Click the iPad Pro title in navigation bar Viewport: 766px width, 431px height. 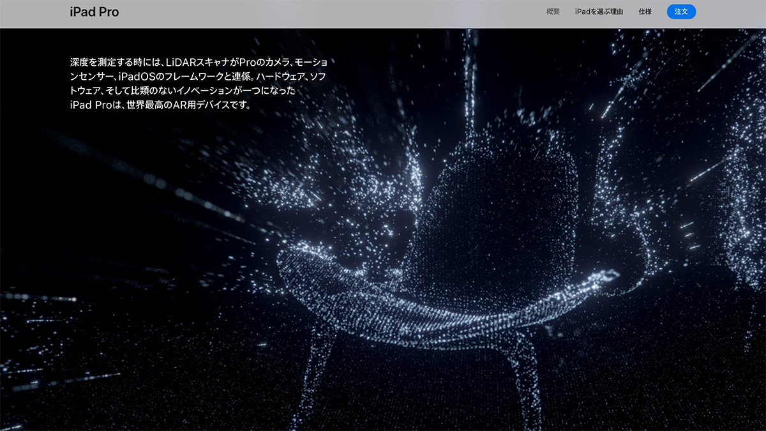click(x=94, y=12)
